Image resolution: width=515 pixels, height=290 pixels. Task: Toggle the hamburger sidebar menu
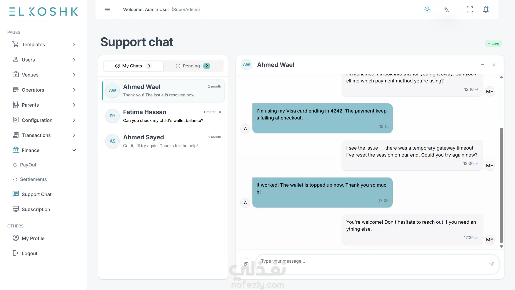[107, 10]
